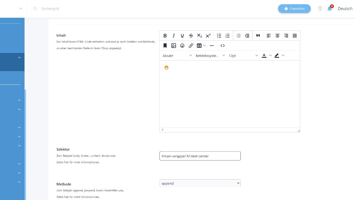Decrease indent of paragraph

pos(238,36)
